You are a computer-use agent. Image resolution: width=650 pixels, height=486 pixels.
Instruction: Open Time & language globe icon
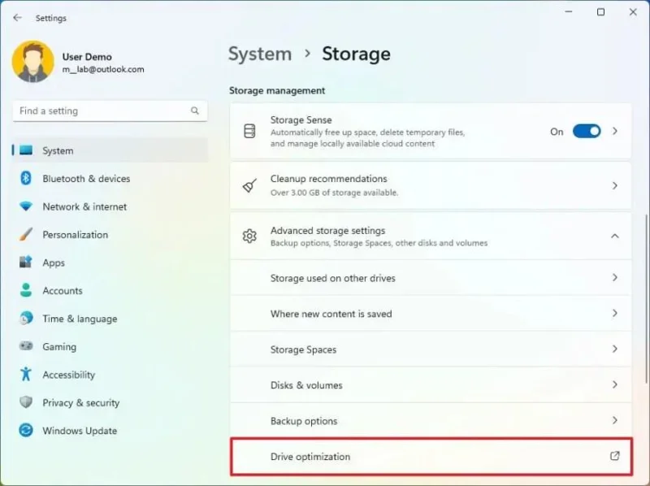tap(26, 319)
